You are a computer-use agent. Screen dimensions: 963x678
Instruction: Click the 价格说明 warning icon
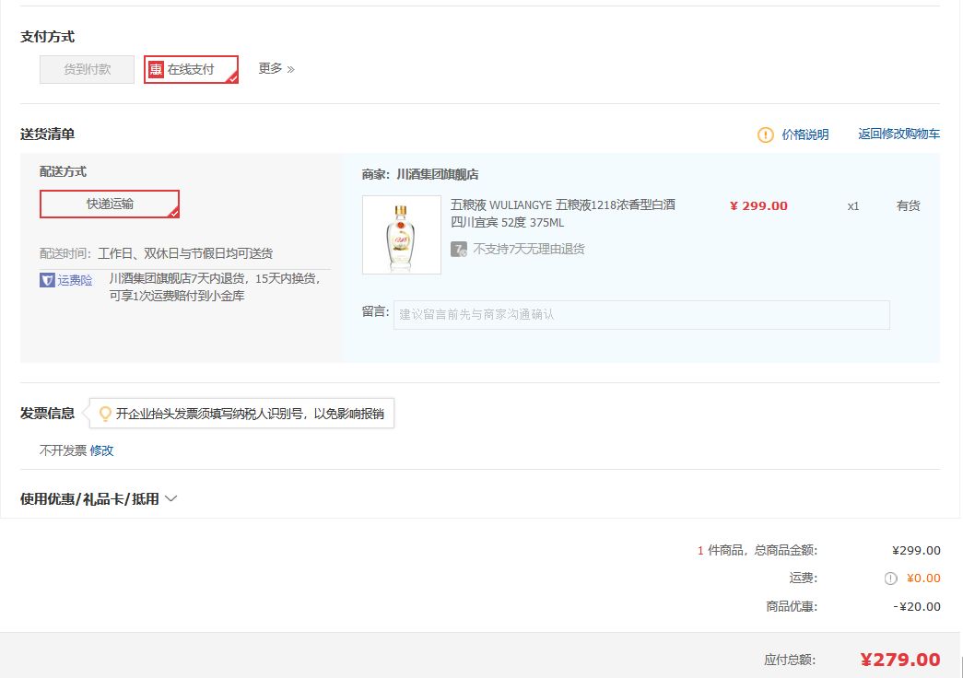coord(765,134)
